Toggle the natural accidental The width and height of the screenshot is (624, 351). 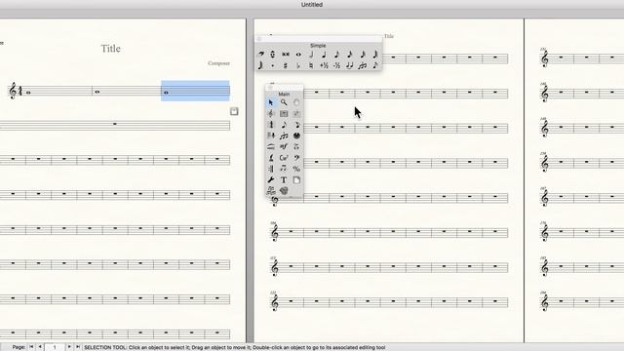311,65
